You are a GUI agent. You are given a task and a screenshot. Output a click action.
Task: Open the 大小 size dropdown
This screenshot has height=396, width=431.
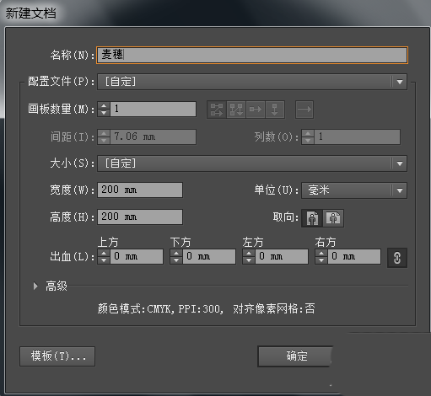[252, 163]
